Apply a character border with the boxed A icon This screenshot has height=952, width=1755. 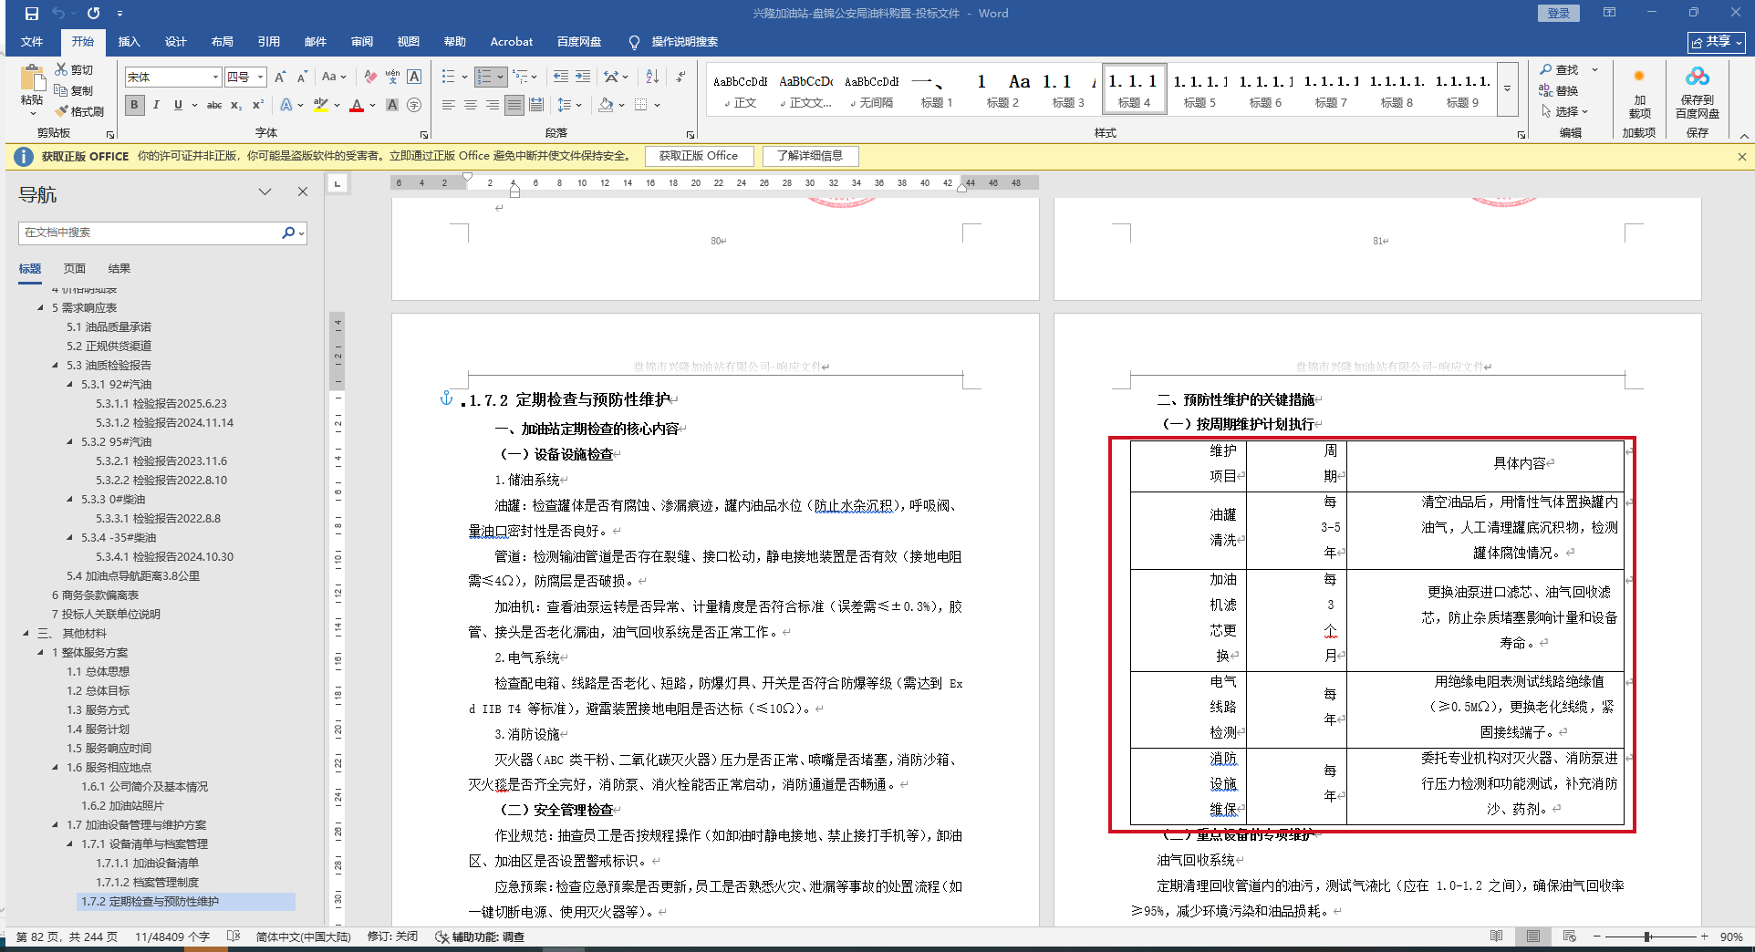(414, 77)
